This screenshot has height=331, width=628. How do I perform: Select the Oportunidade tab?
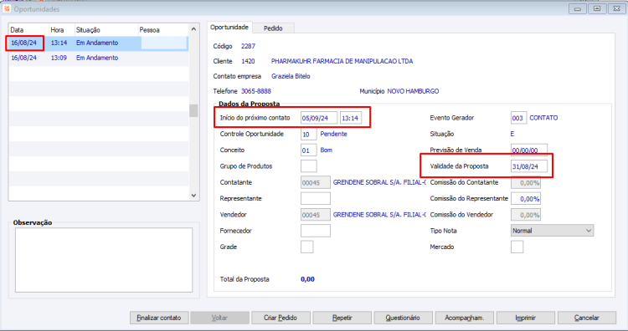pos(229,28)
